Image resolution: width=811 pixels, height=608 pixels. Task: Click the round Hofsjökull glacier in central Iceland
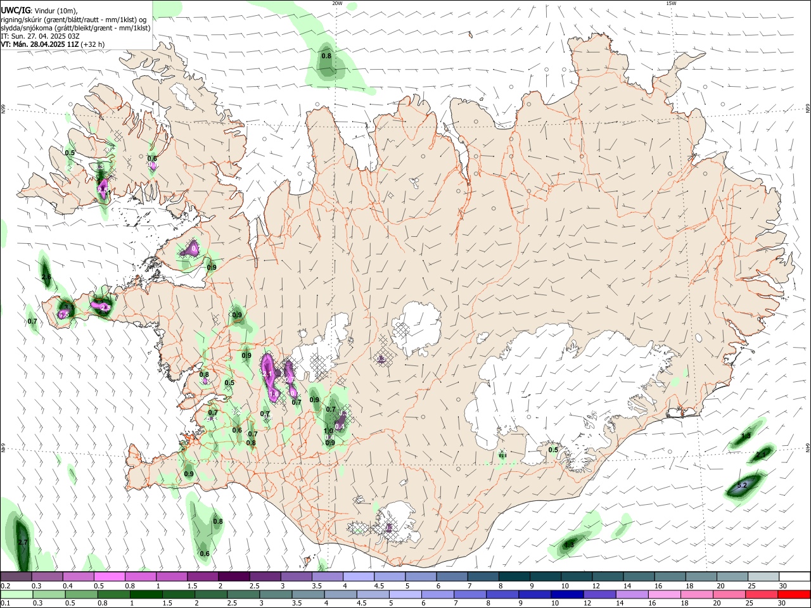click(416, 329)
